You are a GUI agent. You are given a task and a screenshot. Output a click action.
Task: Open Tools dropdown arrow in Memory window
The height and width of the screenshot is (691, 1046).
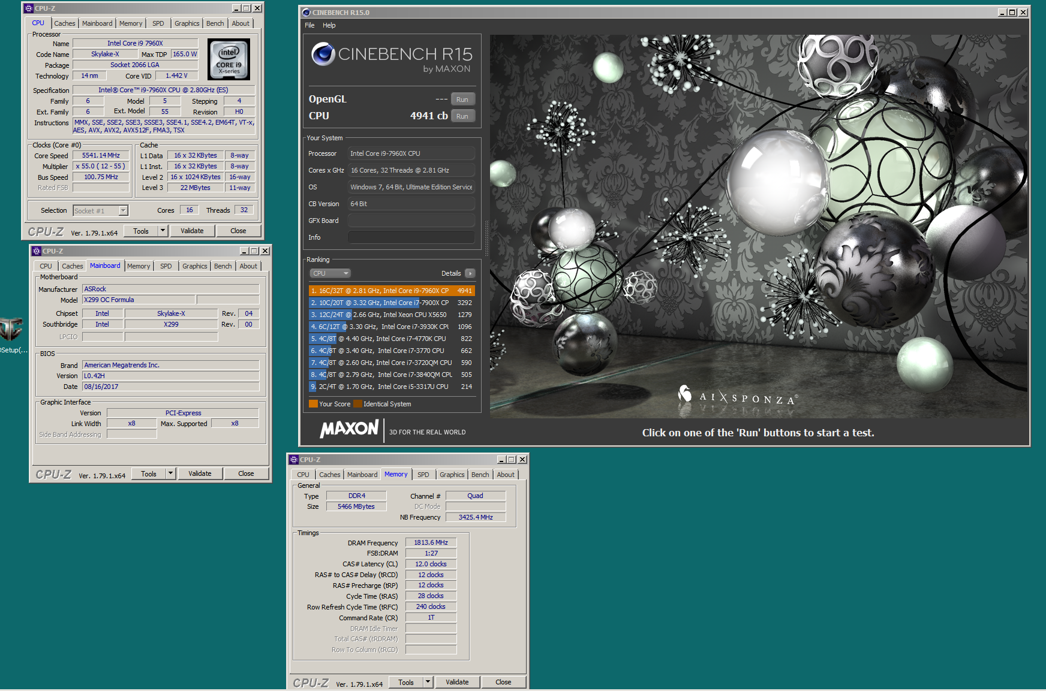pos(428,682)
